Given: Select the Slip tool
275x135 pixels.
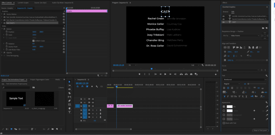Looking at the screenshot, I should 69,97.
